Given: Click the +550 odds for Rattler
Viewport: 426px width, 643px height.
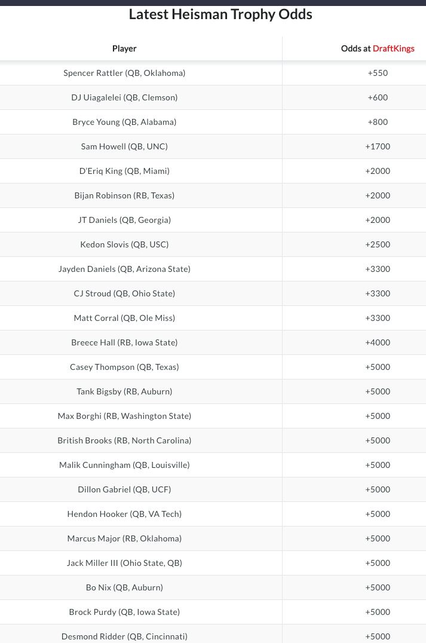Looking at the screenshot, I should tap(378, 73).
